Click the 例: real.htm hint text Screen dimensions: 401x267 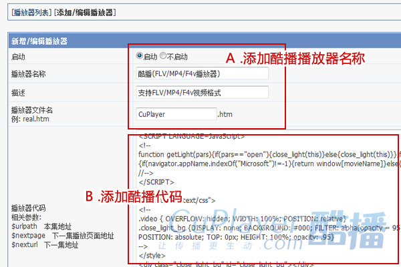tap(30, 119)
